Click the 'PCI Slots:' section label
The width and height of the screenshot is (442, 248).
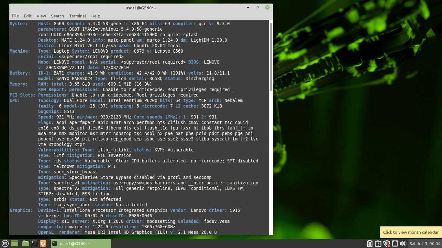tap(23, 95)
